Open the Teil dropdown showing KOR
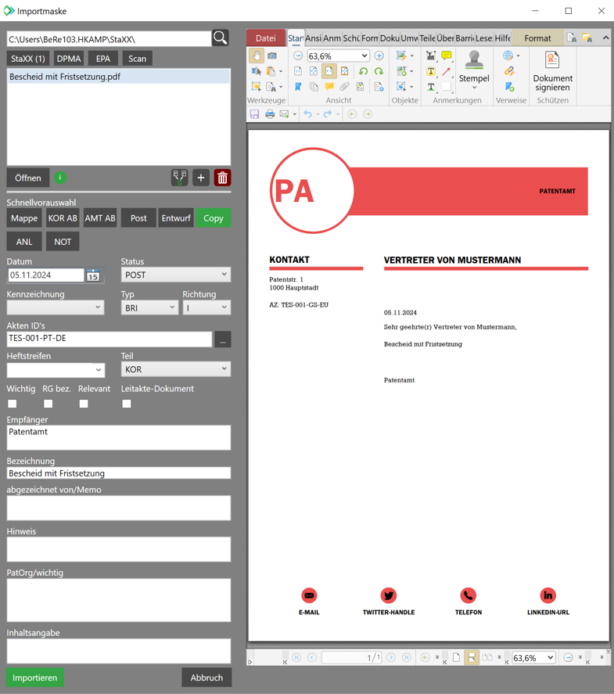This screenshot has width=614, height=694. [175, 369]
